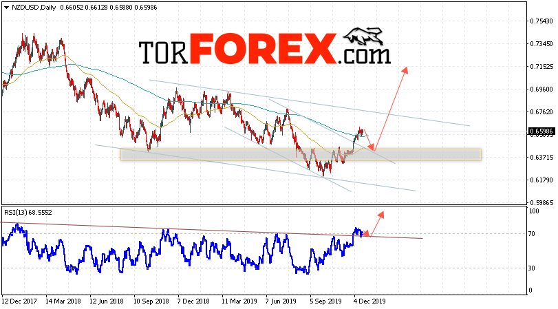
Task: Select the 4 Dec 2019 date label
Action: (369, 301)
